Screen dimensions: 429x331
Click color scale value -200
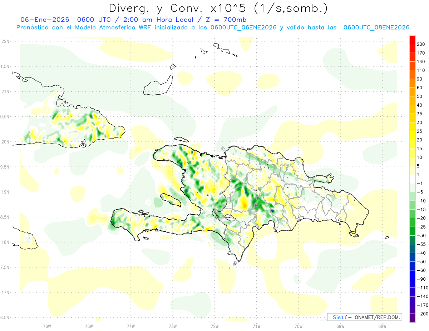click(x=422, y=314)
